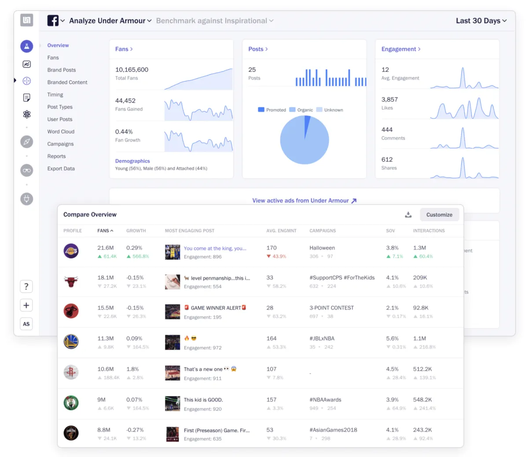Select the Lakers team logo
Viewport: 528px width, 457px height.
(x=71, y=251)
